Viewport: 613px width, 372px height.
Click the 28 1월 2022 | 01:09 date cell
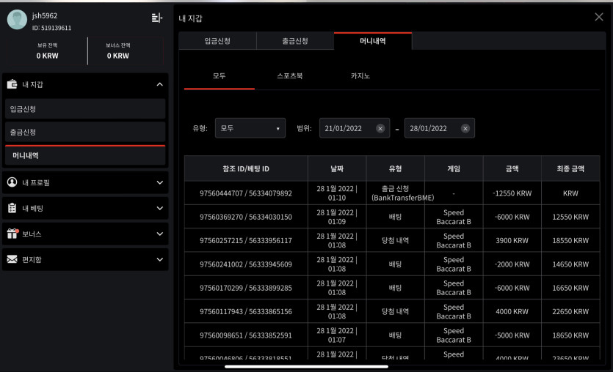tap(337, 217)
